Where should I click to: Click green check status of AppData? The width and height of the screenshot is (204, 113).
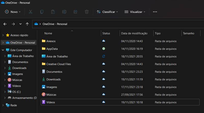click(104, 49)
